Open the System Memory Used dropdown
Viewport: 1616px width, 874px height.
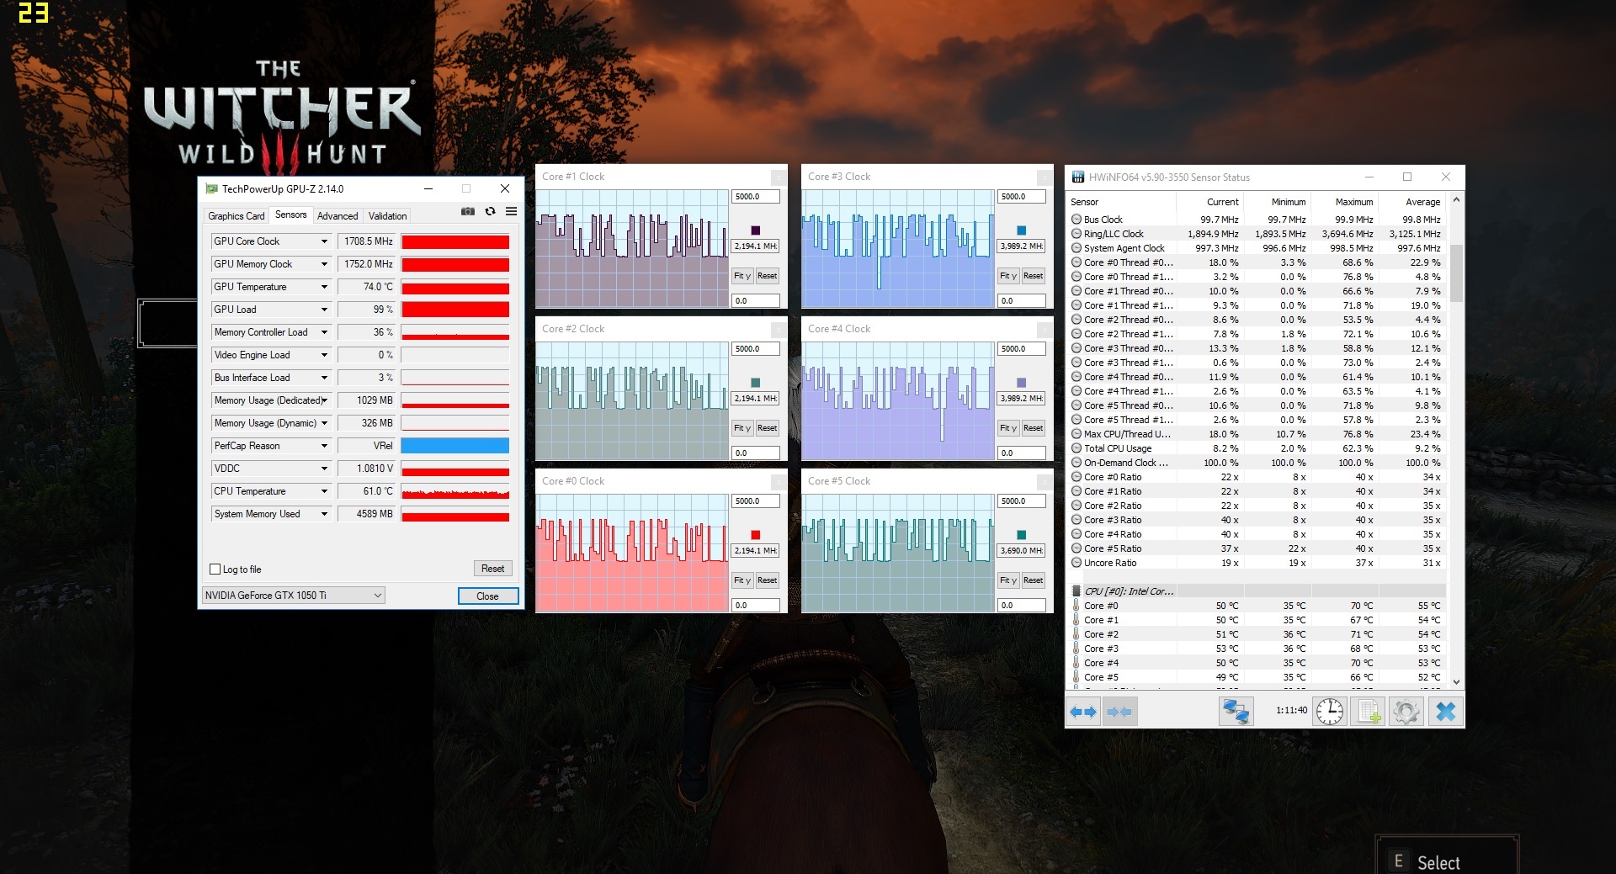pyautogui.click(x=324, y=514)
